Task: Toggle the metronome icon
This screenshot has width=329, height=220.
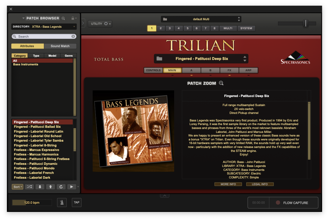Action: [62, 203]
